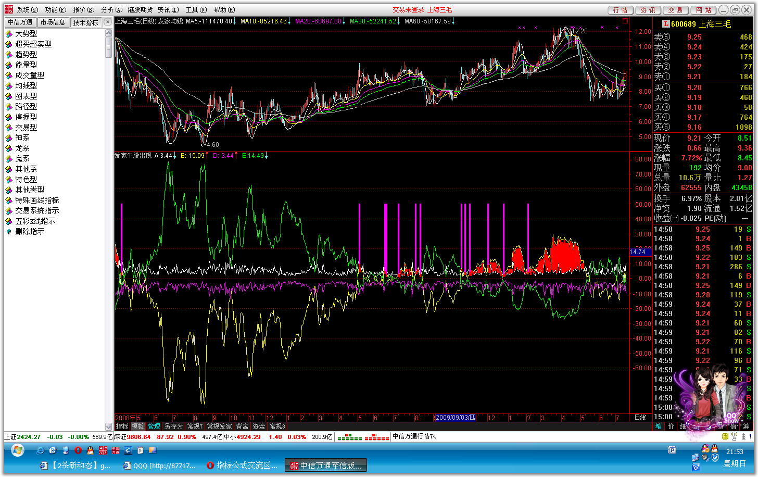
Task: Expand the 超买超卖型 tree node
Action: tap(33, 44)
